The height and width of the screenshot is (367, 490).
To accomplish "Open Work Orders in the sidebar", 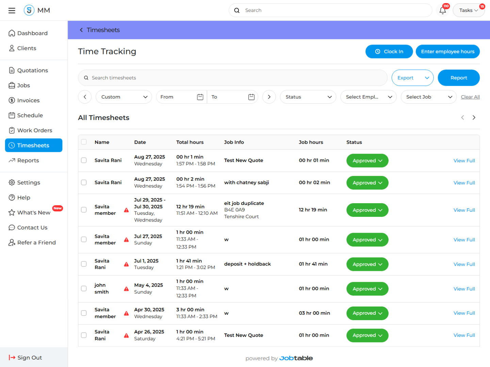I will [x=34, y=130].
